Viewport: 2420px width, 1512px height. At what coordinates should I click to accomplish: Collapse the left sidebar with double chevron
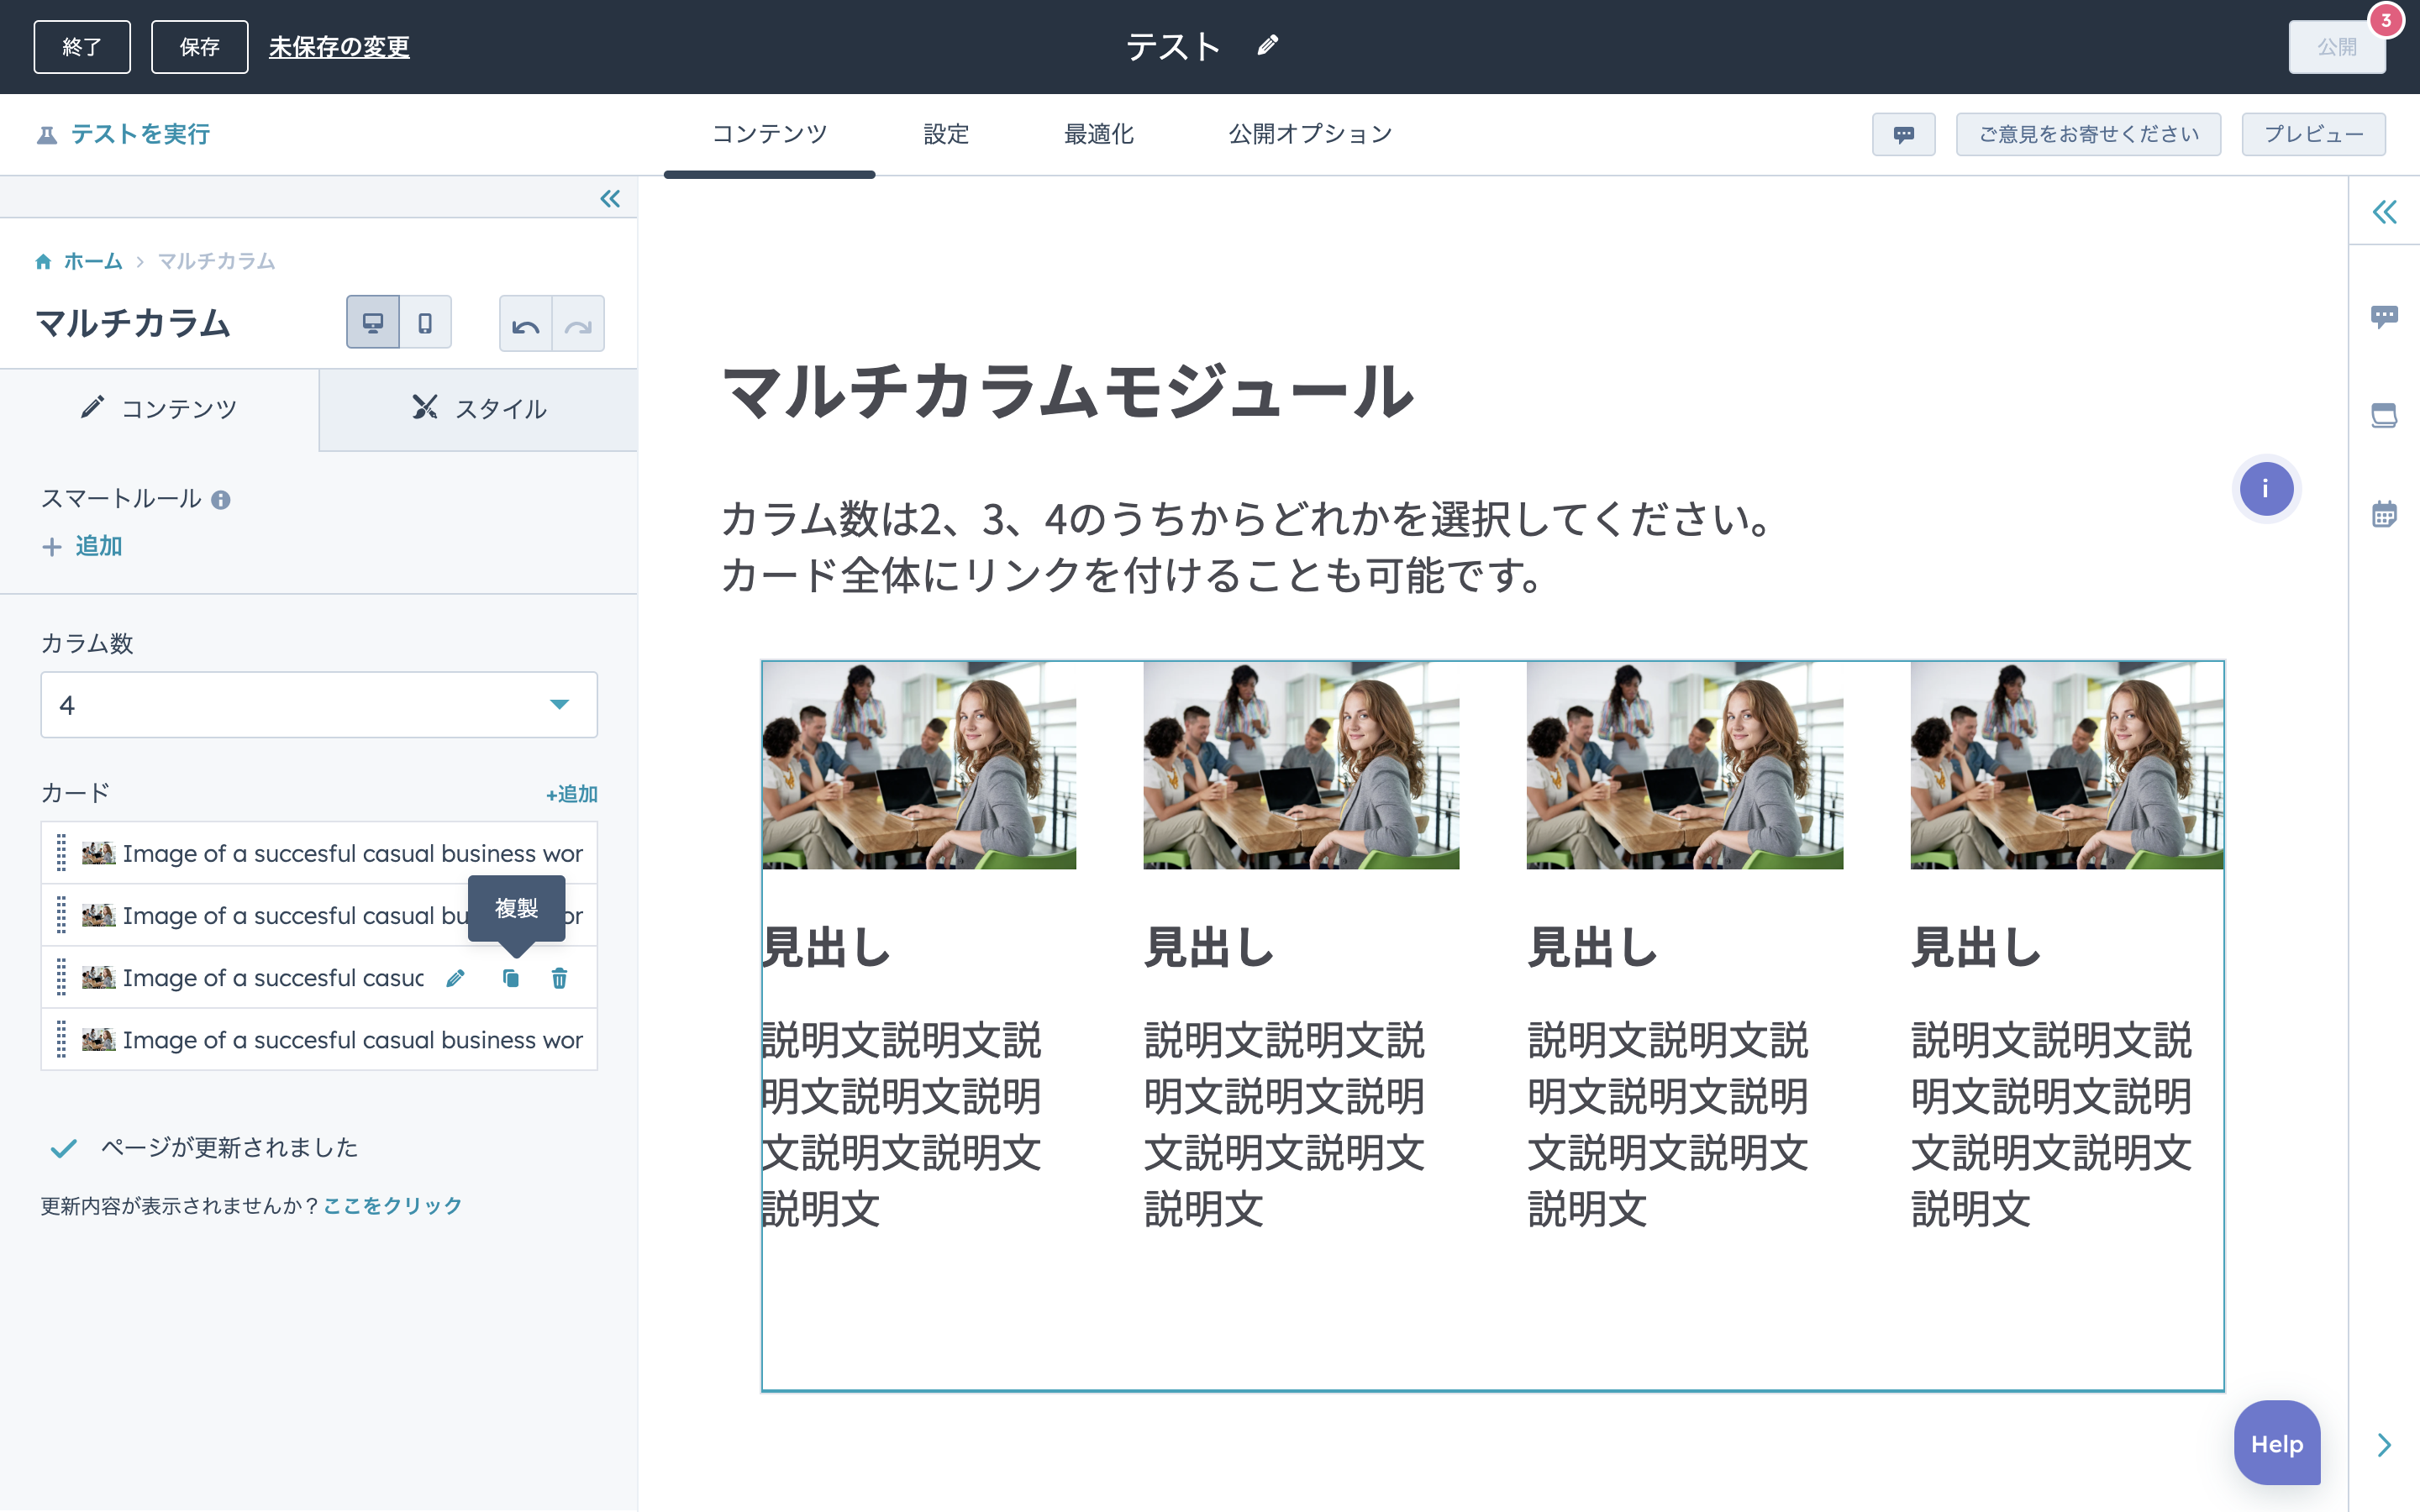click(610, 199)
